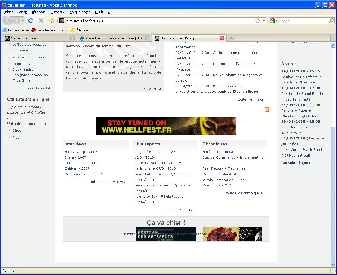
Task: Close the imageflow tab
Action: pos(147,38)
